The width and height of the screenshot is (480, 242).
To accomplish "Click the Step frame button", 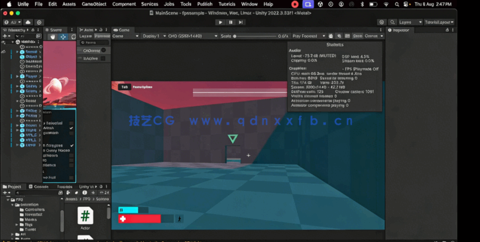I will point(241,23).
